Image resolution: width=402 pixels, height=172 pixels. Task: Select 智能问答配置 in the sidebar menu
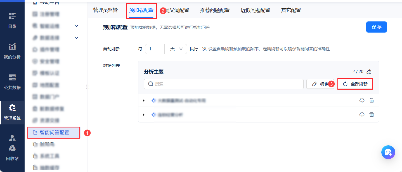pyautogui.click(x=54, y=132)
